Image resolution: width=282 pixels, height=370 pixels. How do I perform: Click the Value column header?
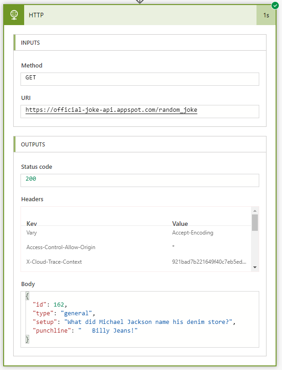180,224
